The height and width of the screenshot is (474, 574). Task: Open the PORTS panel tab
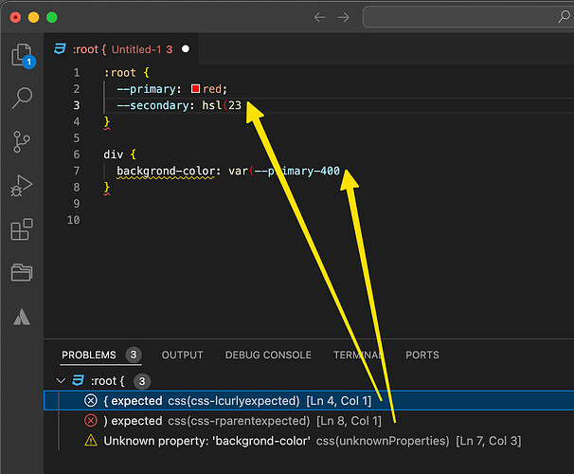click(422, 355)
